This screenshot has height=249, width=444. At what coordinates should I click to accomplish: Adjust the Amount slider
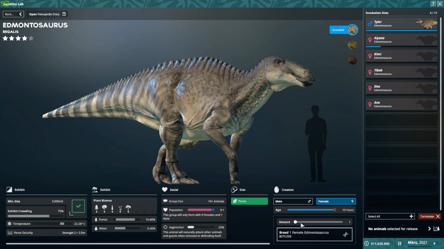point(318,222)
